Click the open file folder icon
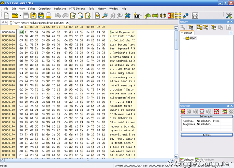This screenshot has height=168, width=234. (15, 16)
